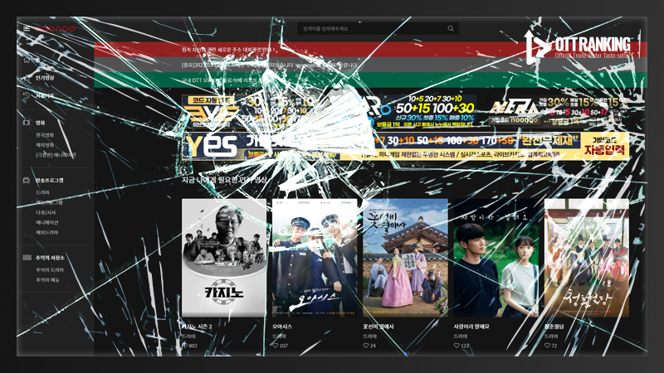Open the hamburger menu beside noonoo logo
This screenshot has height=373, width=664.
pyautogui.click(x=27, y=28)
